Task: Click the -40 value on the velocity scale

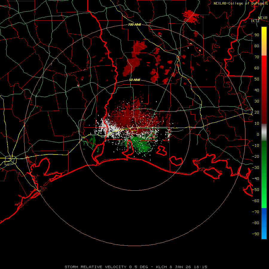Action: point(256,179)
